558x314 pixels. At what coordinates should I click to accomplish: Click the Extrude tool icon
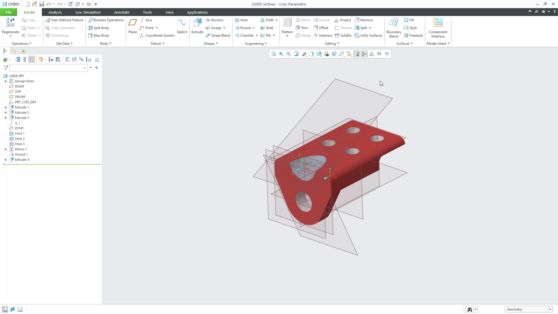pyautogui.click(x=197, y=23)
